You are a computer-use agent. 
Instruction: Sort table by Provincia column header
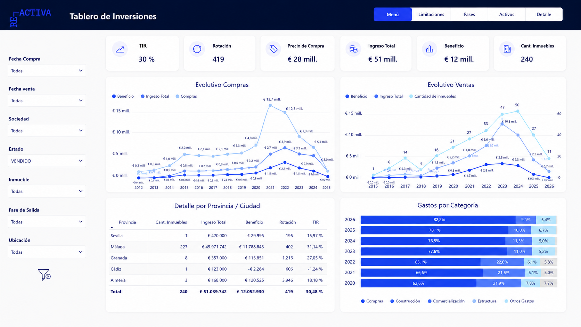coord(127,222)
